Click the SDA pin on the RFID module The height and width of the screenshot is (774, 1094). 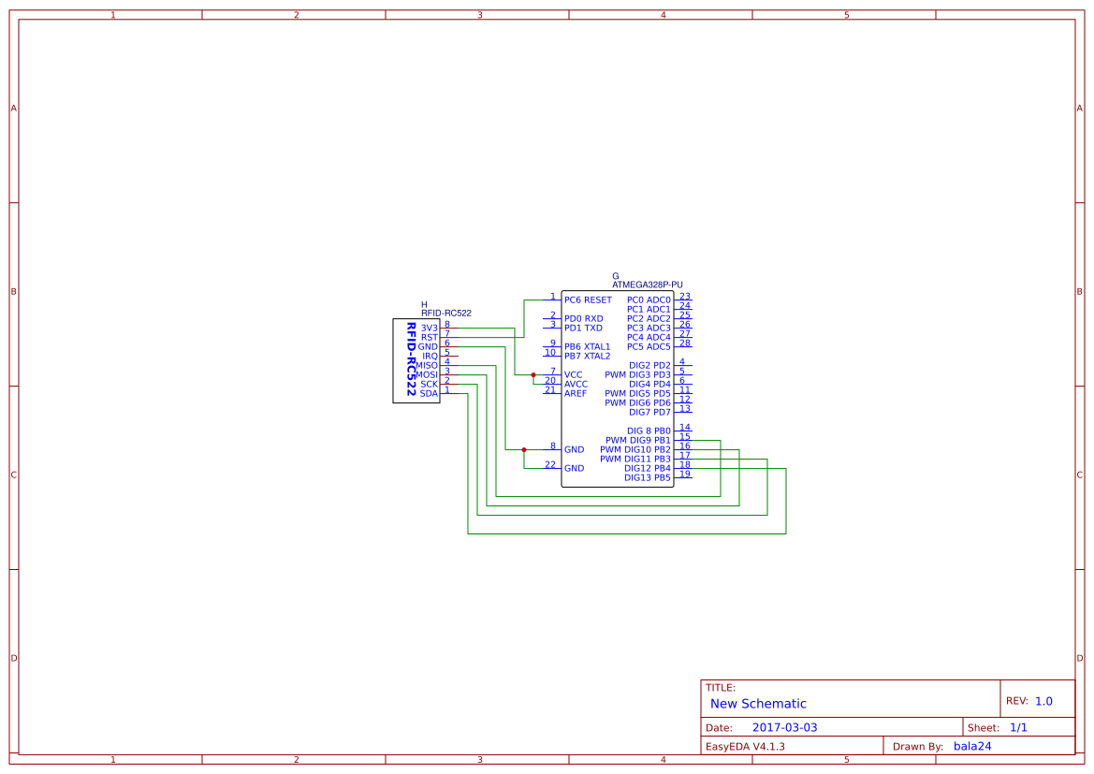(x=429, y=394)
